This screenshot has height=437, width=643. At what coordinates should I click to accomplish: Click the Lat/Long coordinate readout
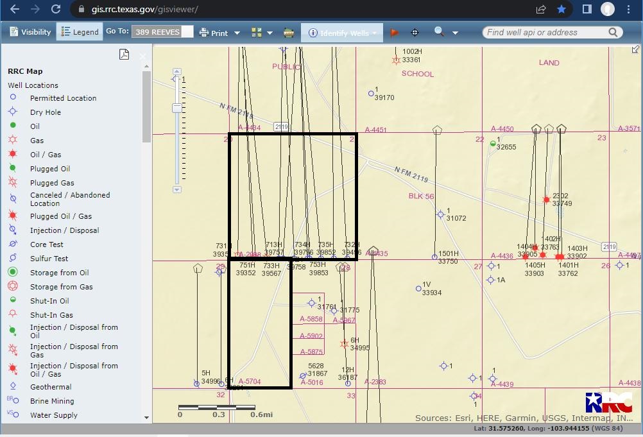coord(548,428)
